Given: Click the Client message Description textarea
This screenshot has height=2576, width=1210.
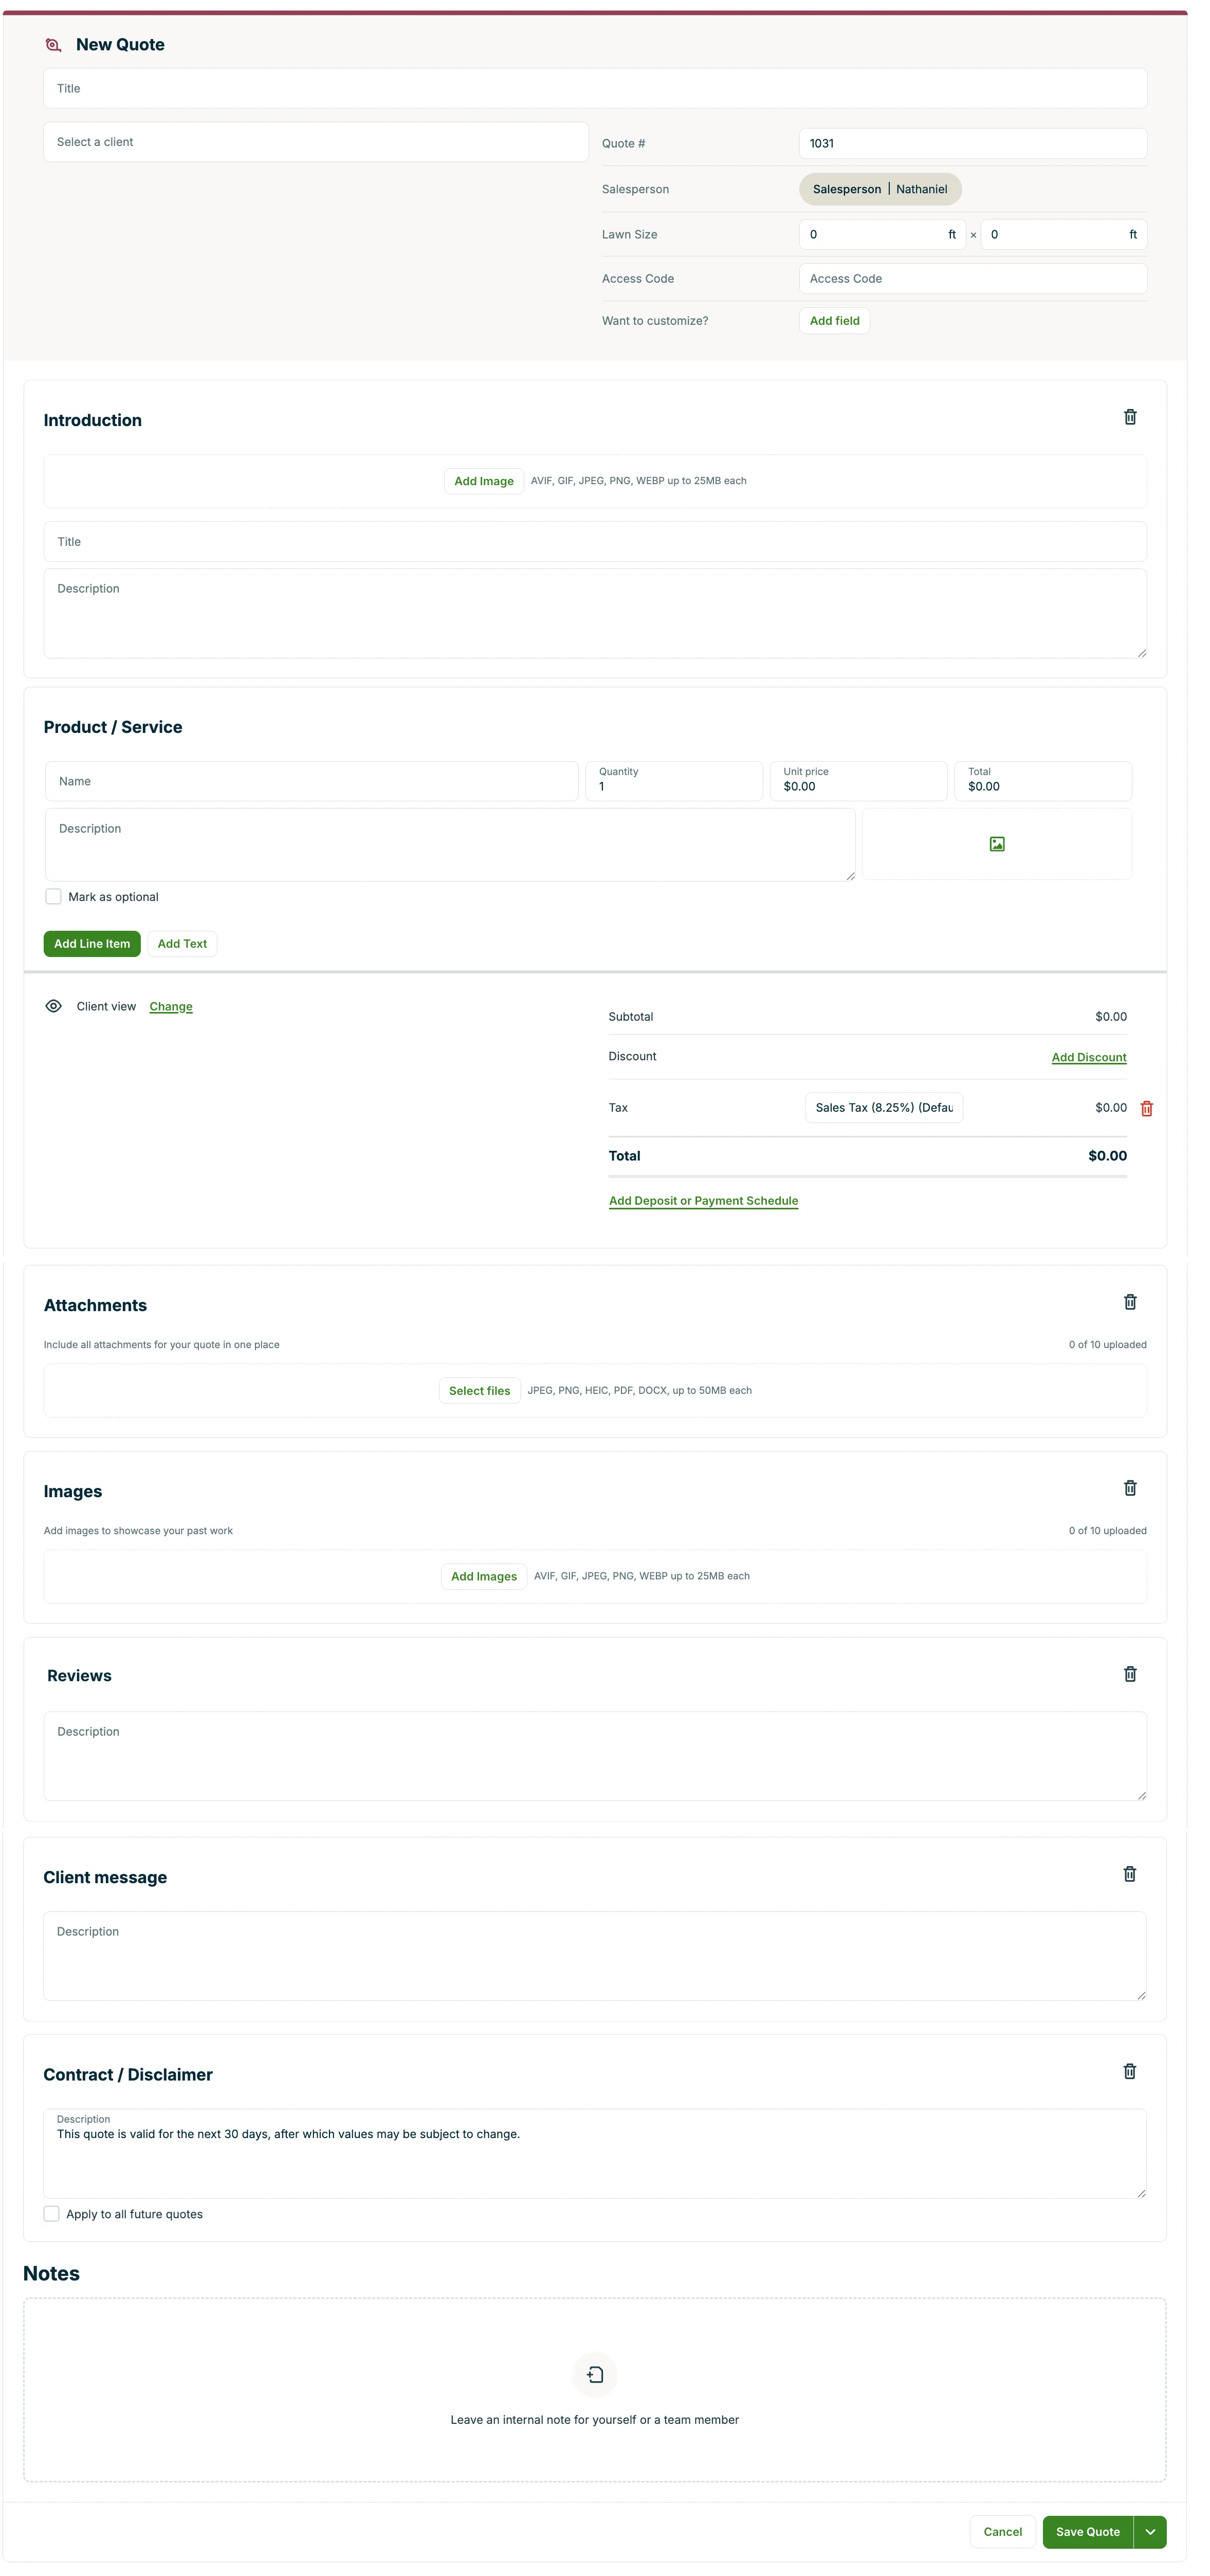Looking at the screenshot, I should (595, 1956).
